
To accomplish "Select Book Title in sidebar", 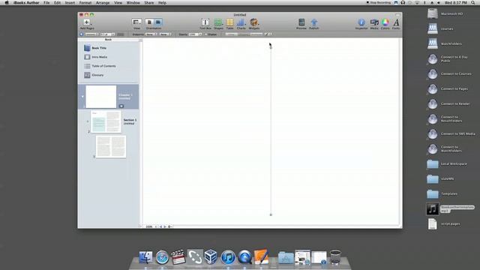I will (x=95, y=48).
